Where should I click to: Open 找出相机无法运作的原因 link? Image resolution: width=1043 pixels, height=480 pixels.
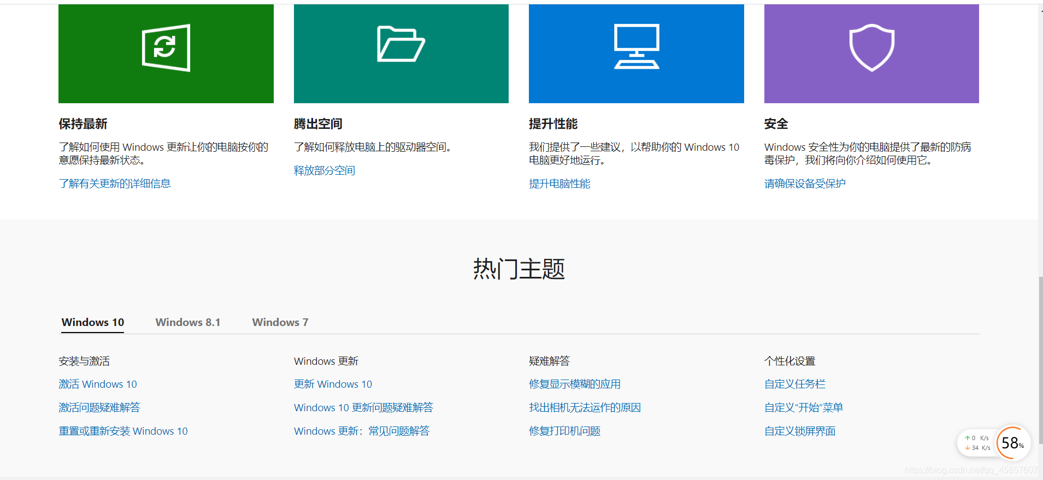coord(585,407)
